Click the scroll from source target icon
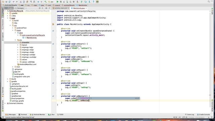Viewport: 215px width, 121px height. (40, 8)
